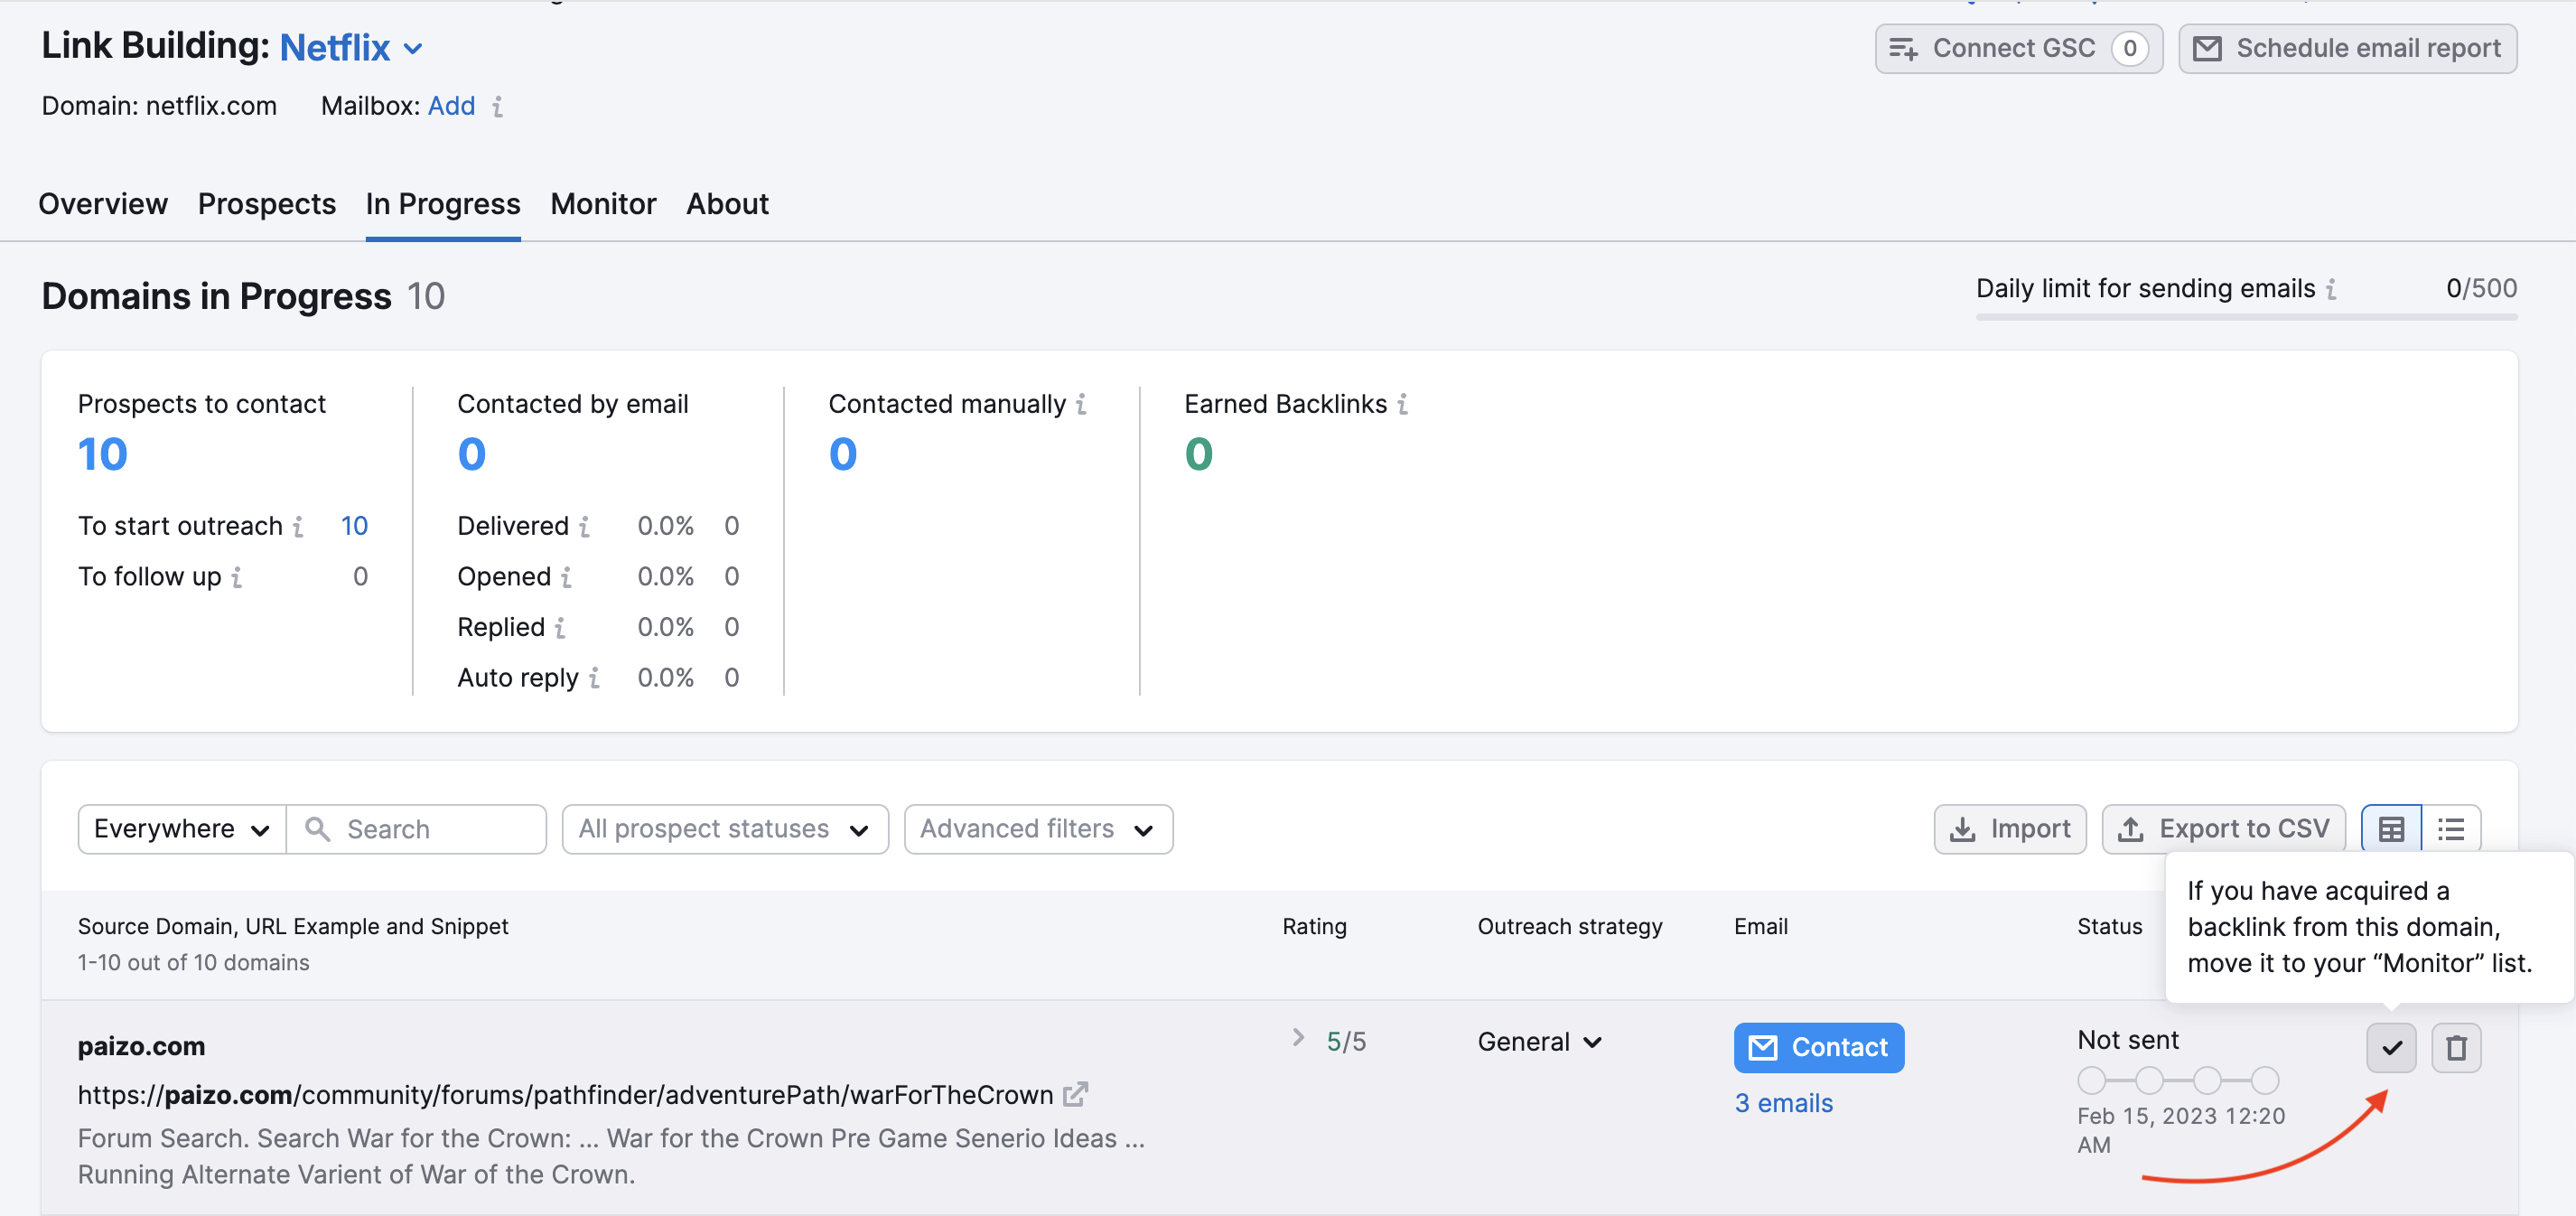The height and width of the screenshot is (1216, 2576).
Task: Select the table view icon
Action: 2391,828
